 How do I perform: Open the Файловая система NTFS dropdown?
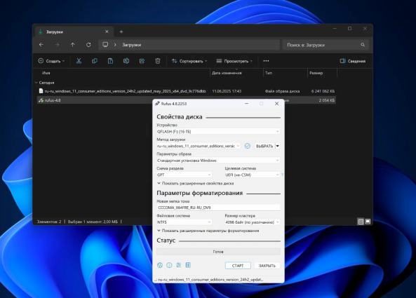point(184,222)
